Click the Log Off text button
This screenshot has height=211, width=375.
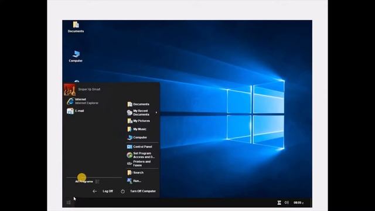(108, 191)
